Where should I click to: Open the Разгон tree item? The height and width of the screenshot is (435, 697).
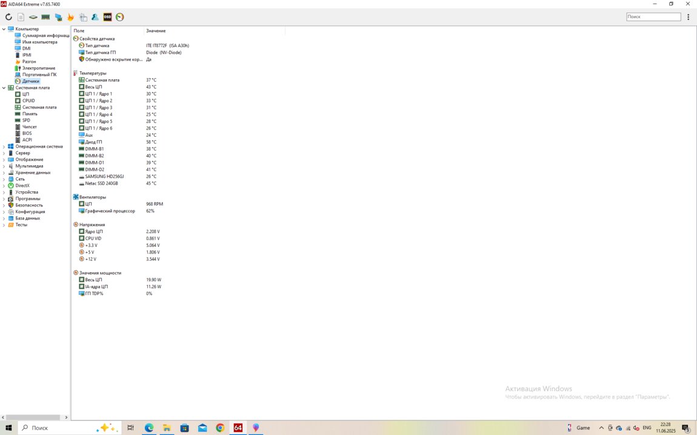pyautogui.click(x=28, y=62)
